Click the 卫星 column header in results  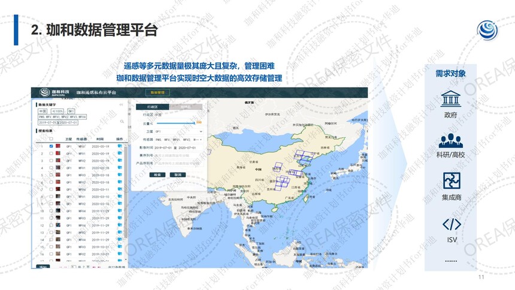tap(68, 139)
